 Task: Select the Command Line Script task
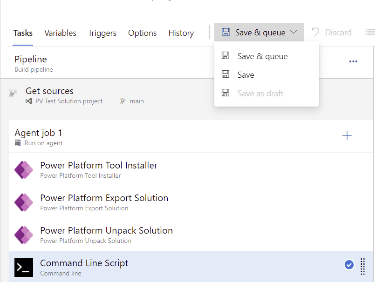click(191, 267)
